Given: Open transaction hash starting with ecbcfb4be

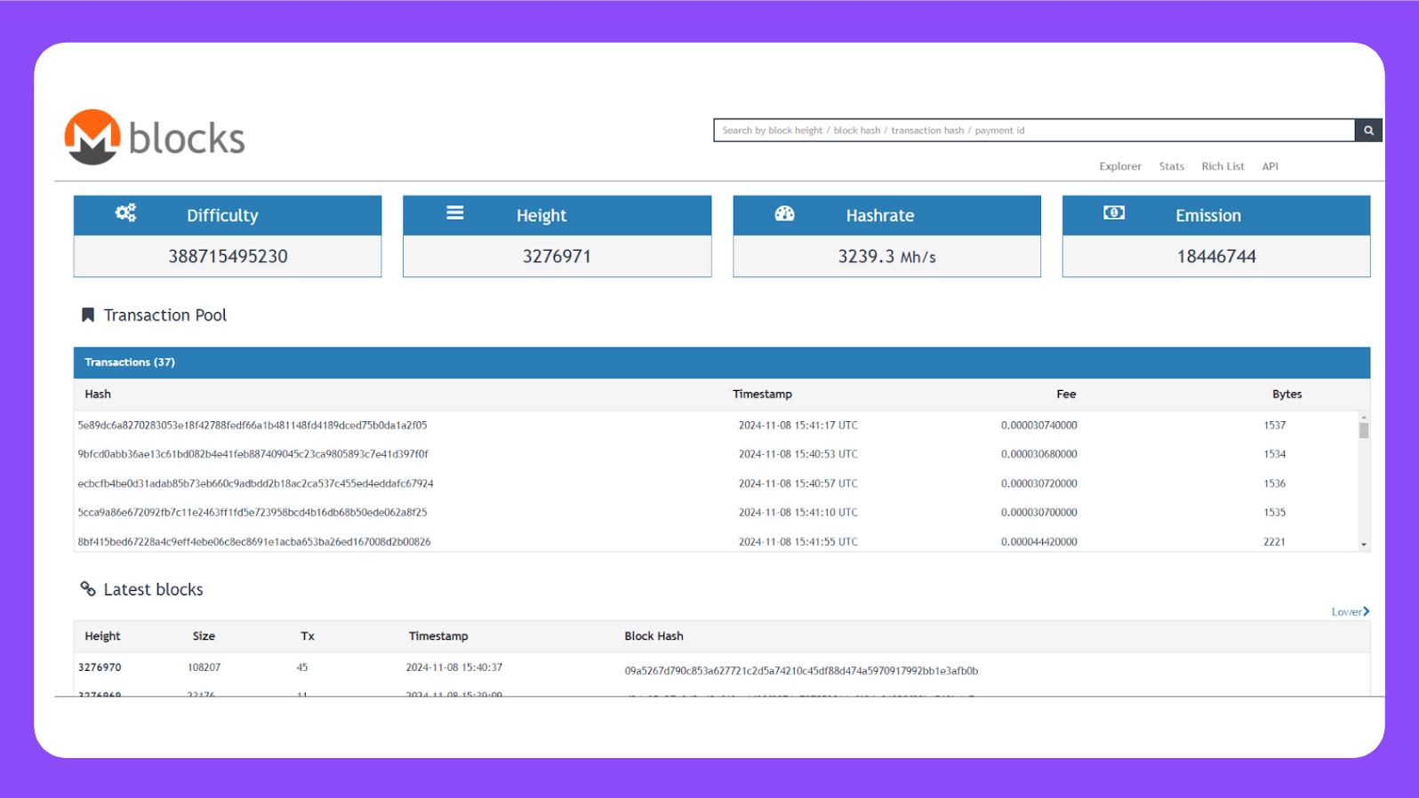Looking at the screenshot, I should (255, 483).
